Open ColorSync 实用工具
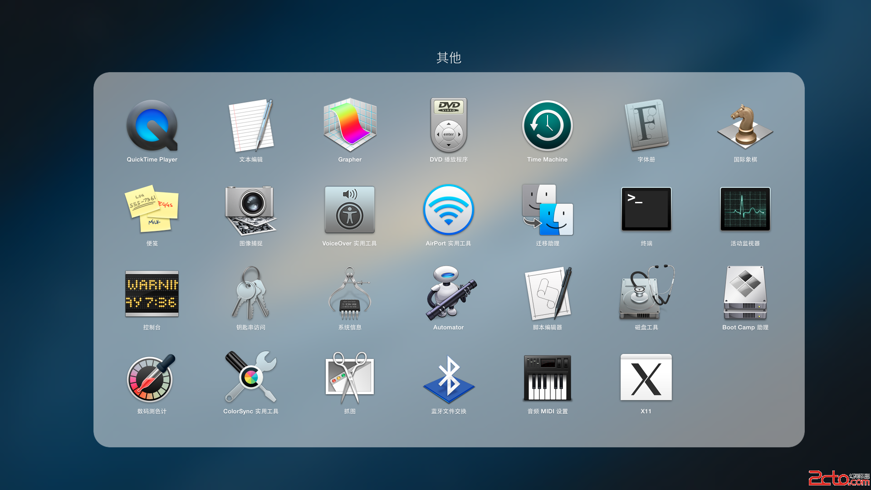Image resolution: width=871 pixels, height=490 pixels. [251, 377]
